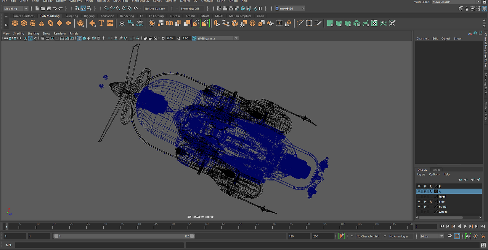Enable the V toggle on layer1
Screen dimensions: 488x250
419,196
